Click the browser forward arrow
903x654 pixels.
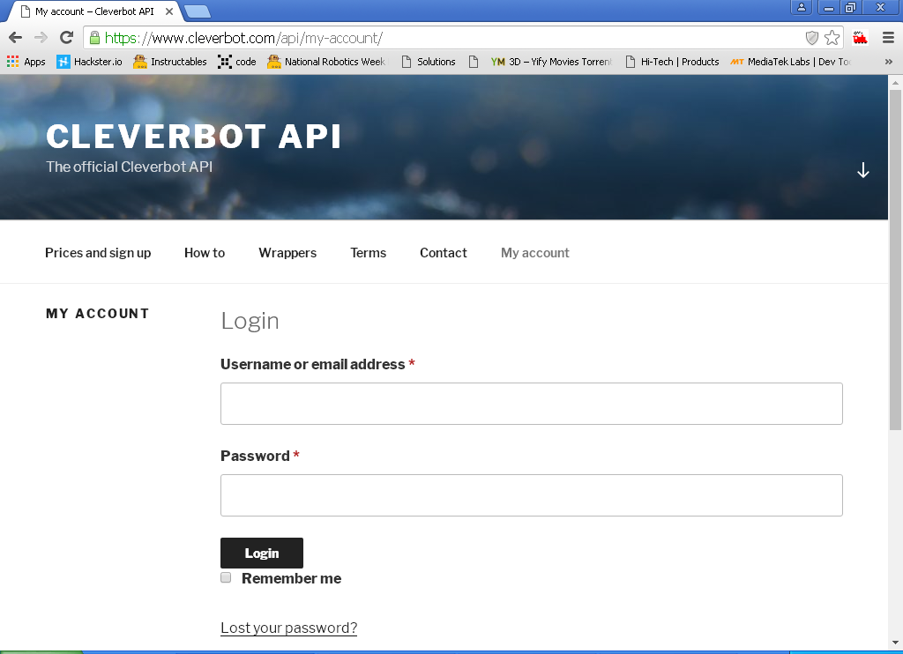tap(41, 38)
